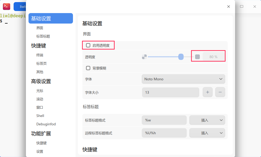This screenshot has height=157, width=261.
Task: Navigate to 标签页 shortcuts section
Action: click(42, 63)
